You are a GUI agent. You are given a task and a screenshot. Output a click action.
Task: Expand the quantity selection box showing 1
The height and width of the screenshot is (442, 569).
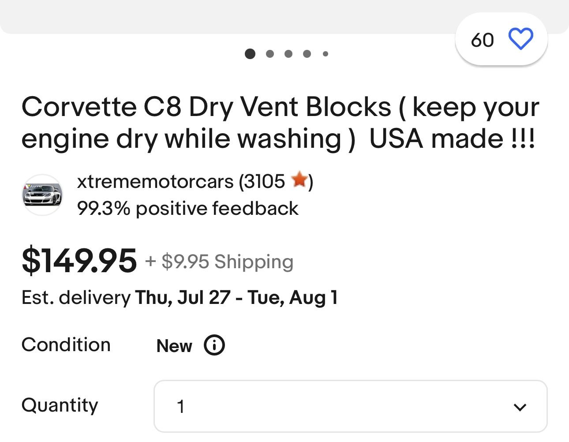351,406
